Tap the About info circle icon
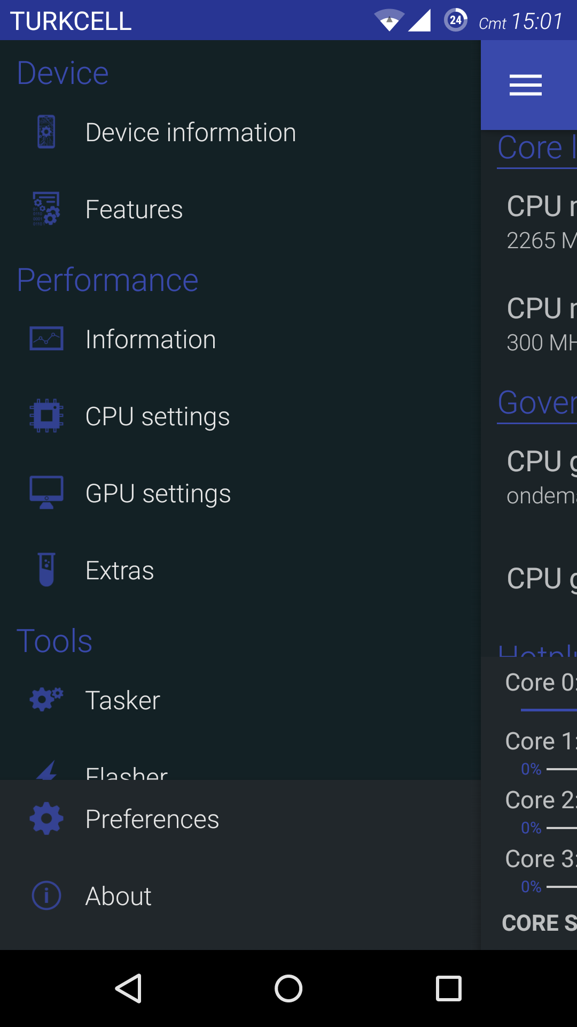The height and width of the screenshot is (1027, 577). 46,895
